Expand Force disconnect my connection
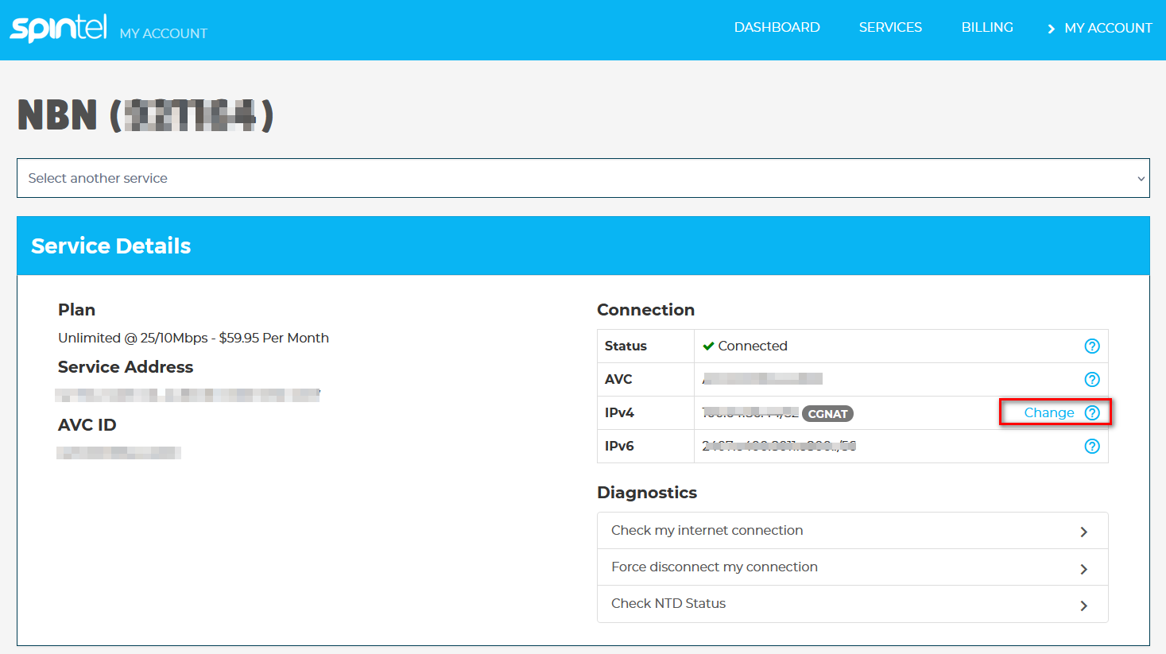 coord(852,567)
